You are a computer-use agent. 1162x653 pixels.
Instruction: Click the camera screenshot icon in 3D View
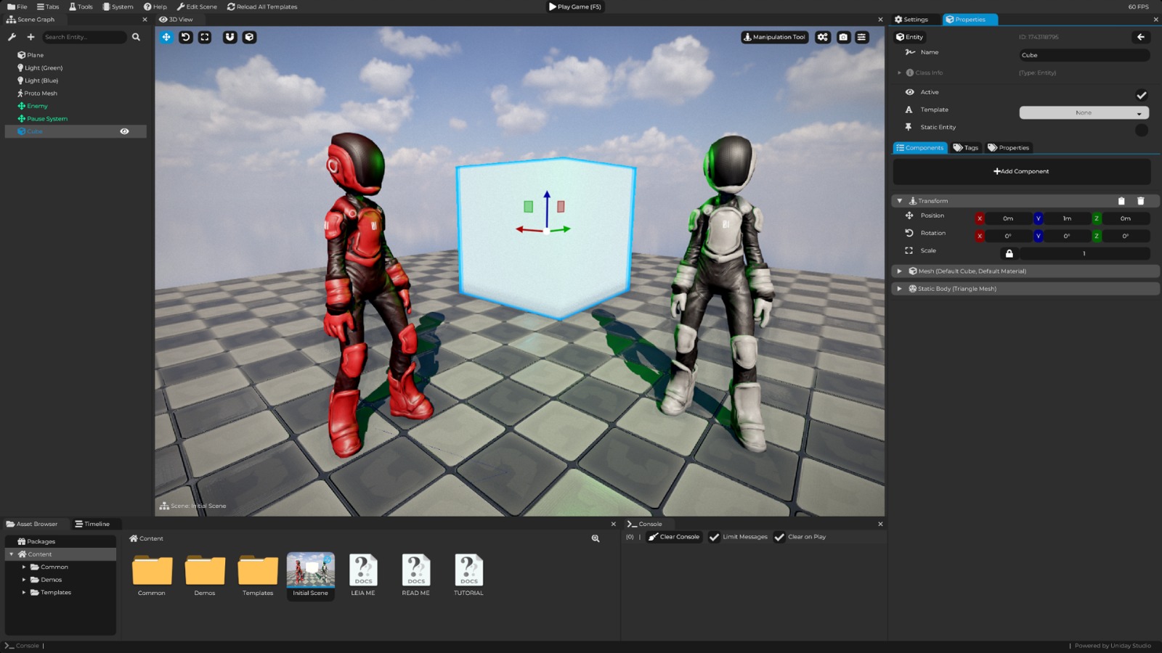point(843,37)
